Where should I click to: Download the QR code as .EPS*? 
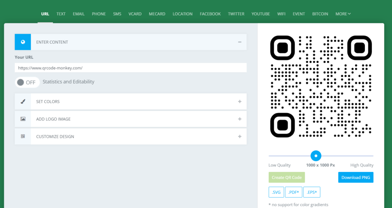click(x=312, y=192)
